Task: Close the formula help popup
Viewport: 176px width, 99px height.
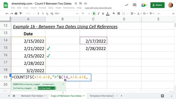Action: (x=65, y=80)
